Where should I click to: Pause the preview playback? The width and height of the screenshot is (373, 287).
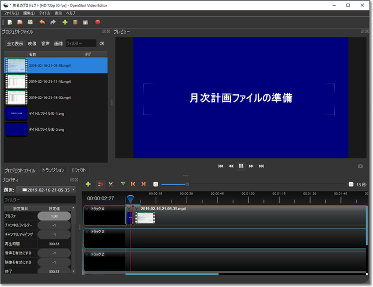click(x=241, y=166)
